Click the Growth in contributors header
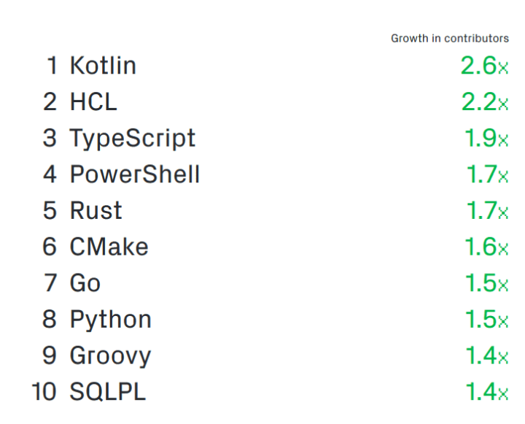 tap(450, 39)
